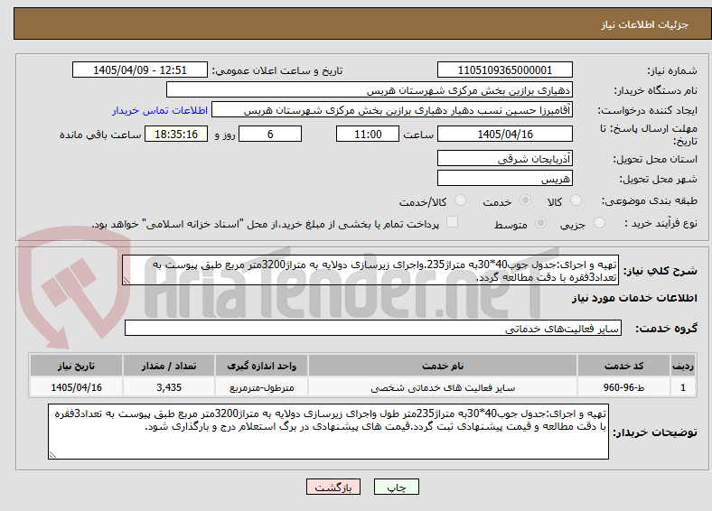Open the اطلاعات تماس خریدار link

tap(160, 110)
